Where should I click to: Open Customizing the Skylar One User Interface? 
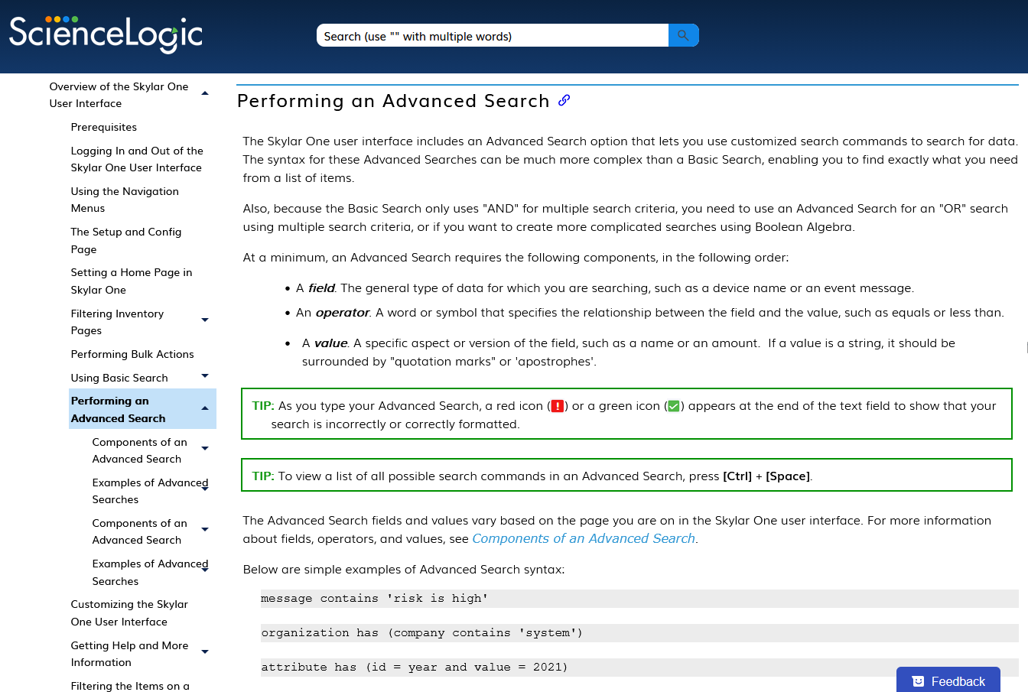pyautogui.click(x=129, y=612)
